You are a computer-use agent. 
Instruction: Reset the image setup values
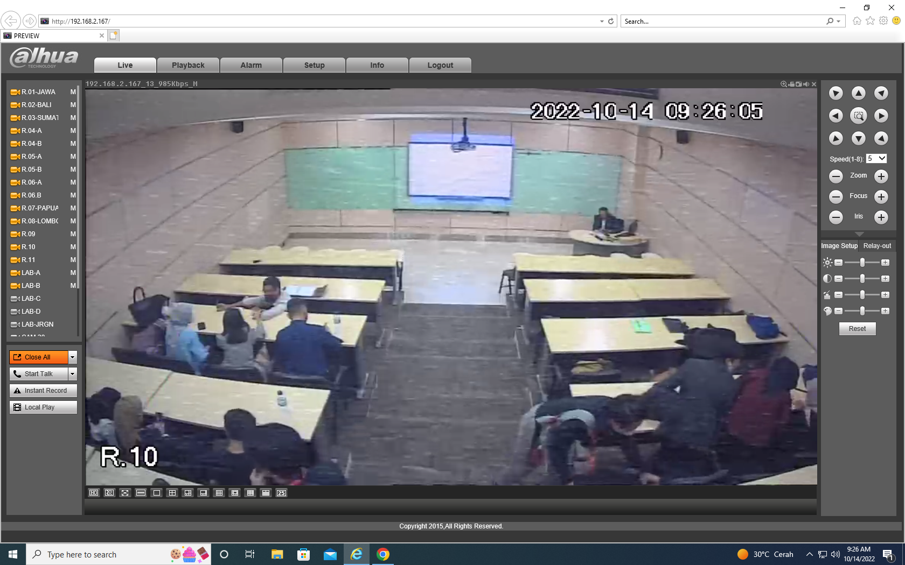[x=857, y=329]
